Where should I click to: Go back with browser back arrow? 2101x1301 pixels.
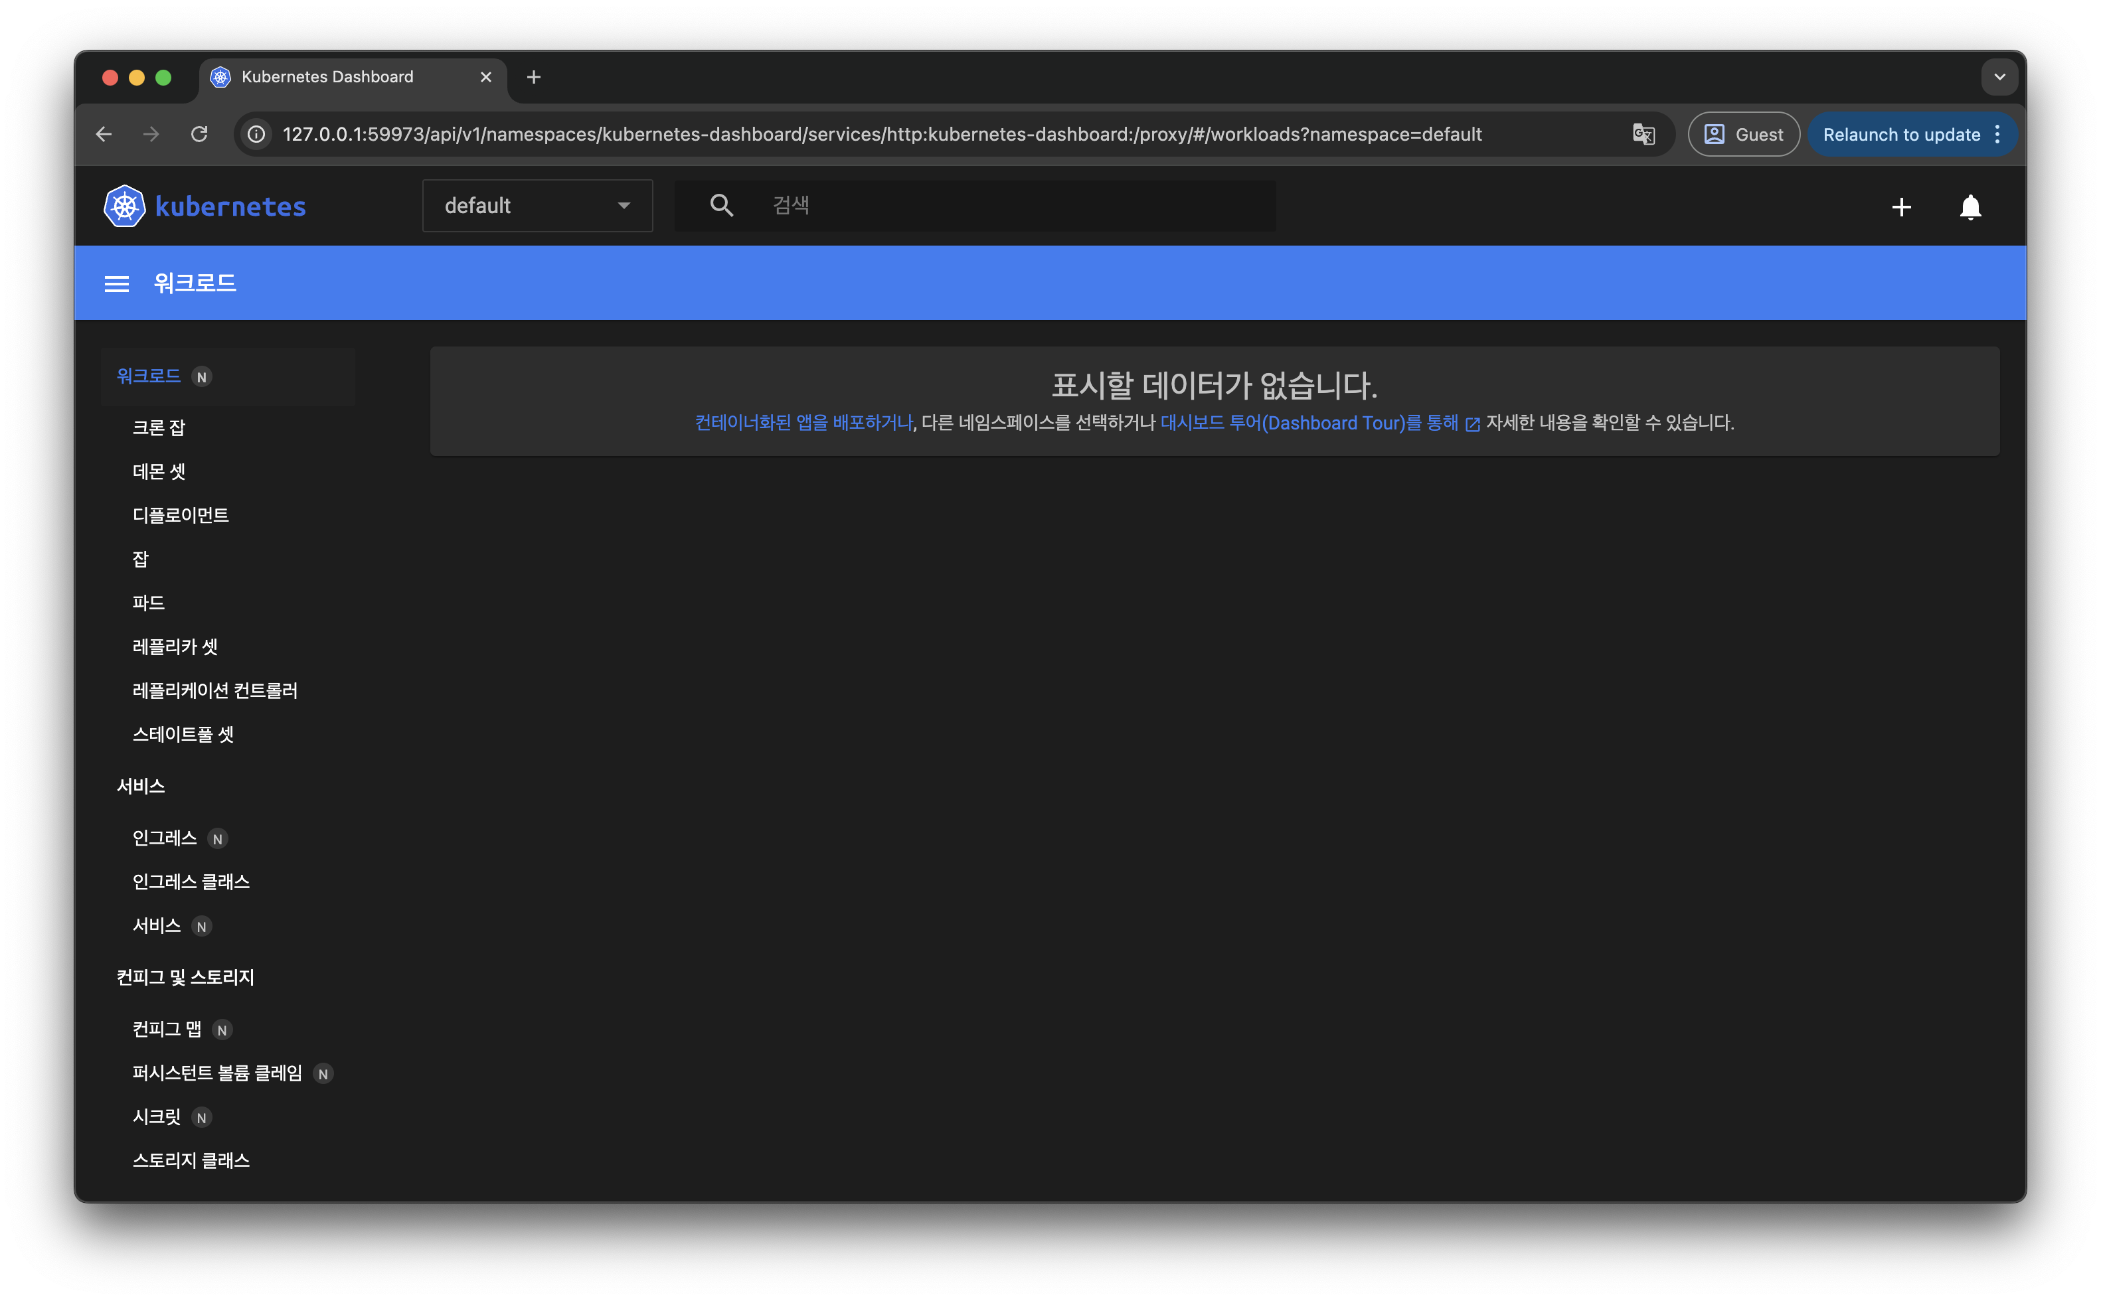tap(104, 135)
